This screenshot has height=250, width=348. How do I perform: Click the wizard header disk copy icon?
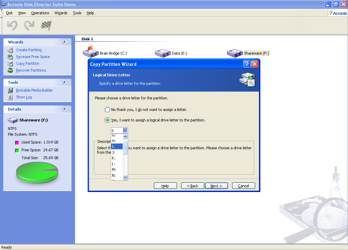[x=247, y=79]
